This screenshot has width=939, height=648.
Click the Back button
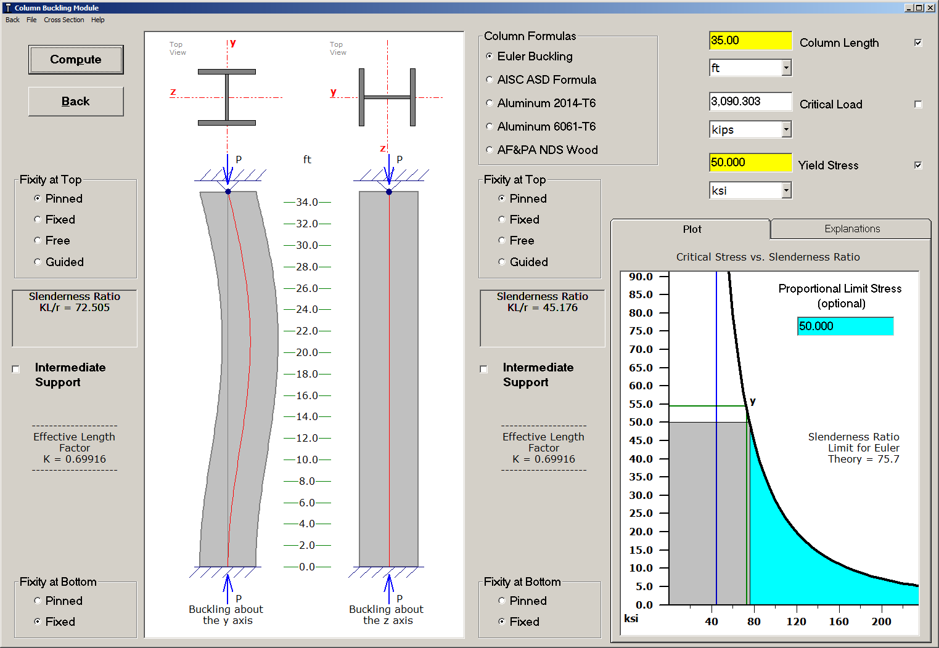pos(75,101)
